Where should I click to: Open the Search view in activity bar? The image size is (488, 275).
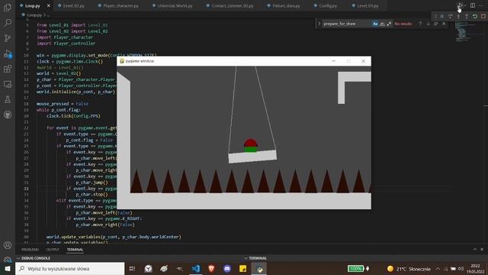pyautogui.click(x=8, y=23)
